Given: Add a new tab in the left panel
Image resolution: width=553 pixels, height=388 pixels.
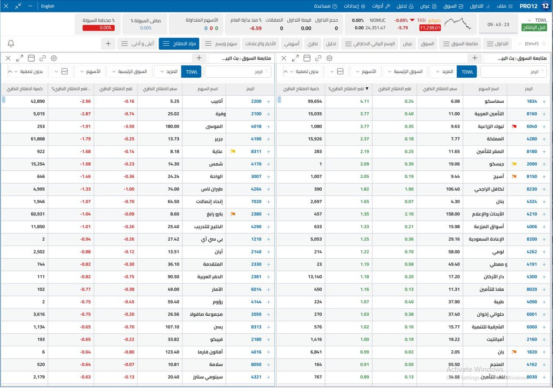Looking at the screenshot, I should click(199, 58).
